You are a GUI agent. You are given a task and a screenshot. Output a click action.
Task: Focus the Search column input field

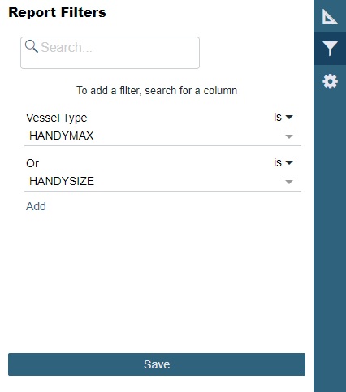coord(110,53)
